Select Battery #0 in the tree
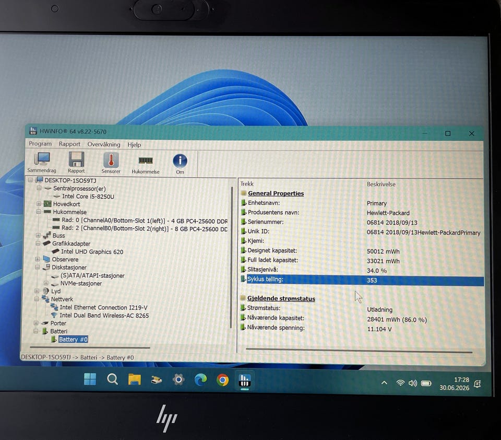This screenshot has width=501, height=440. (x=73, y=340)
